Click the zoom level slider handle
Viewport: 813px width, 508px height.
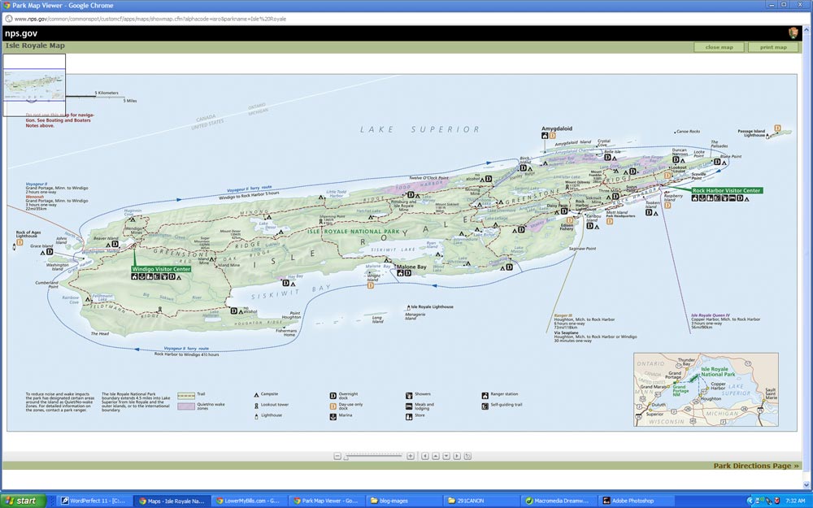(x=346, y=457)
